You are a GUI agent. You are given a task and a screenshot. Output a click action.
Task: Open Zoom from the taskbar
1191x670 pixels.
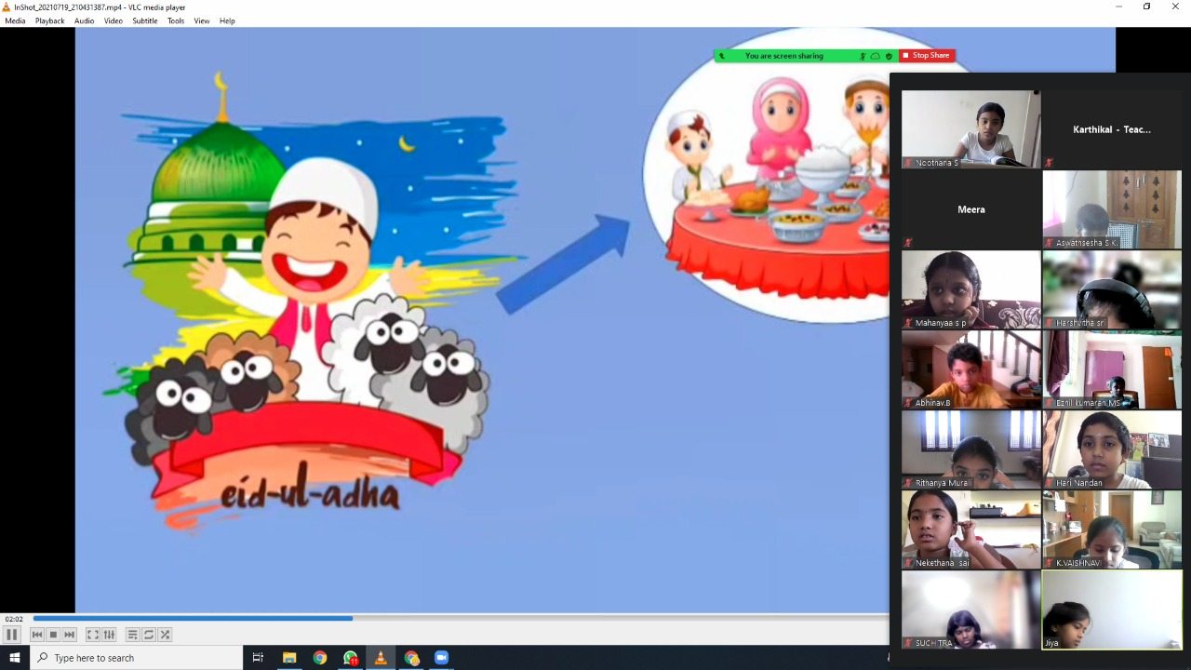(x=441, y=658)
